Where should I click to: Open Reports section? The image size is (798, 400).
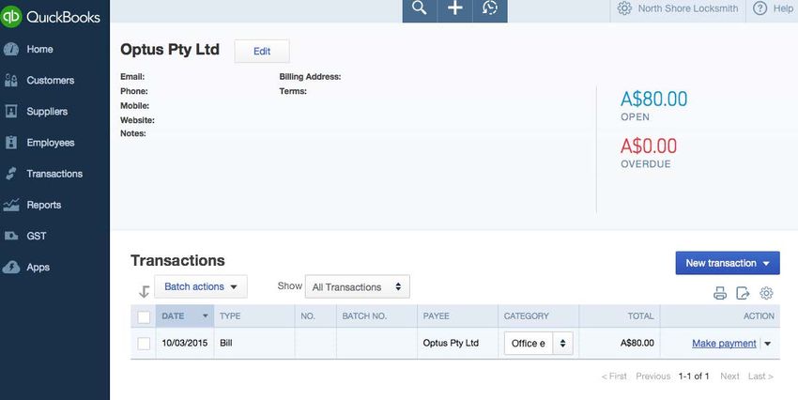point(44,205)
